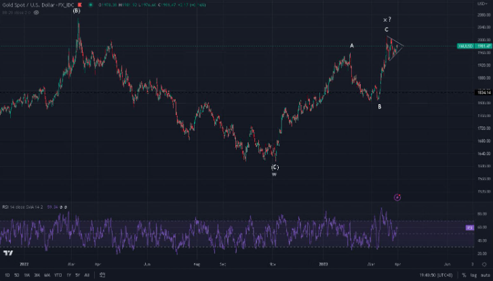This screenshot has height=281, width=493.
Task: Toggle auto scale mode
Action: 484,275
